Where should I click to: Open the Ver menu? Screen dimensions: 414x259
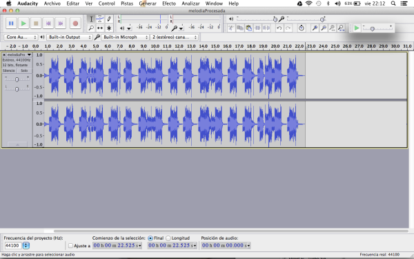89,3
